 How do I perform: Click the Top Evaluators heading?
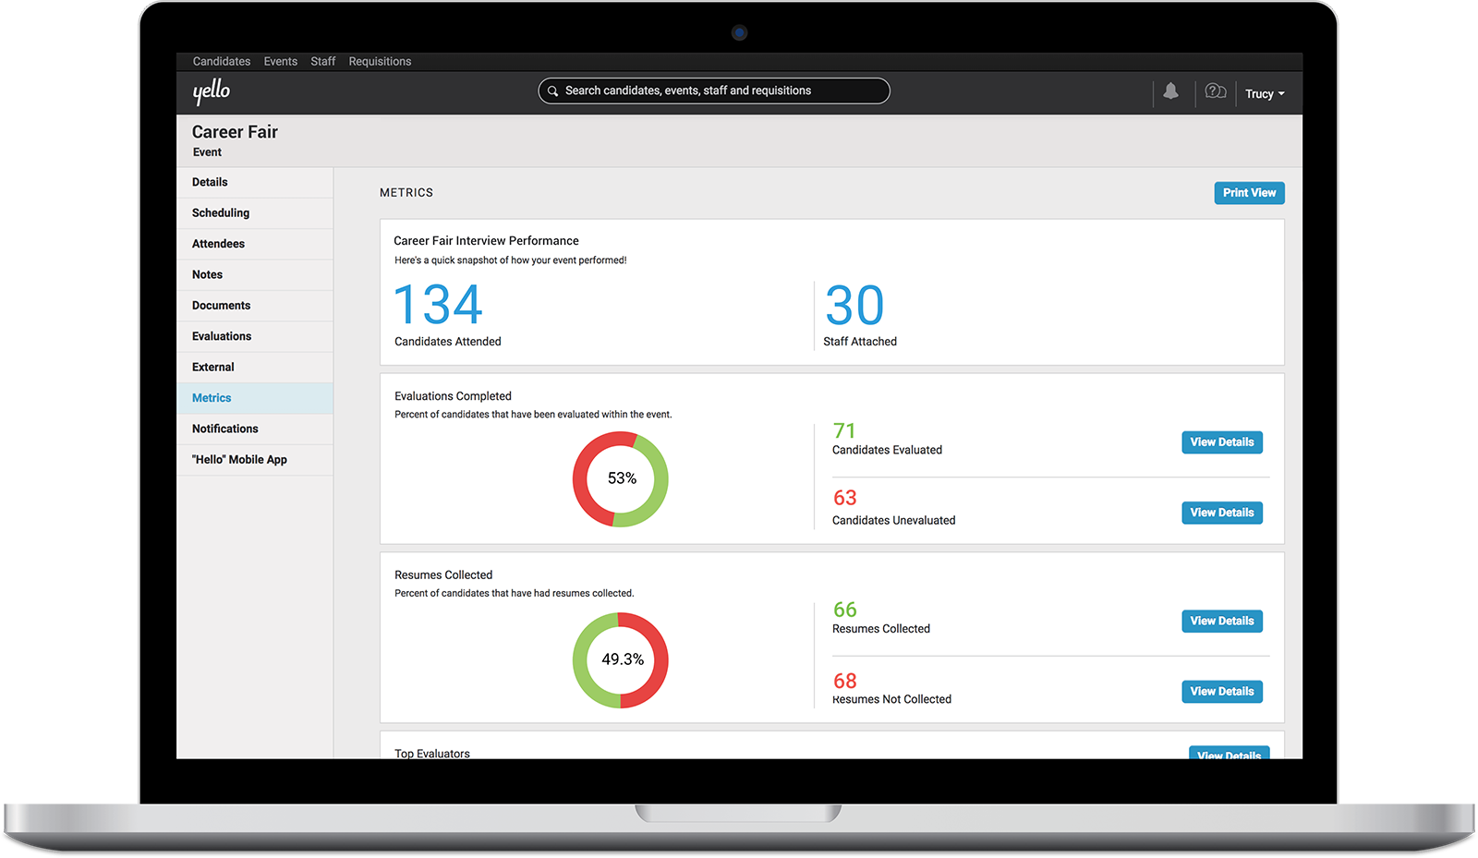(432, 753)
